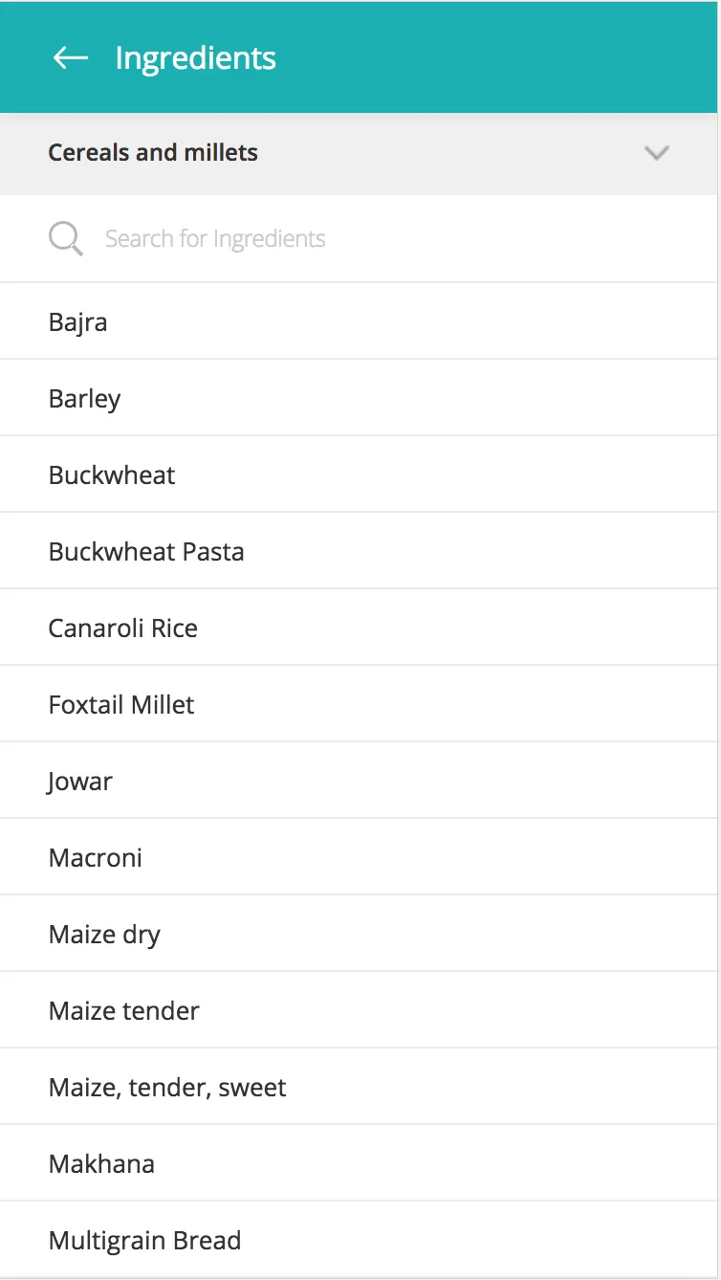This screenshot has width=721, height=1280.
Task: Click the search magnifier icon
Action: pos(65,238)
